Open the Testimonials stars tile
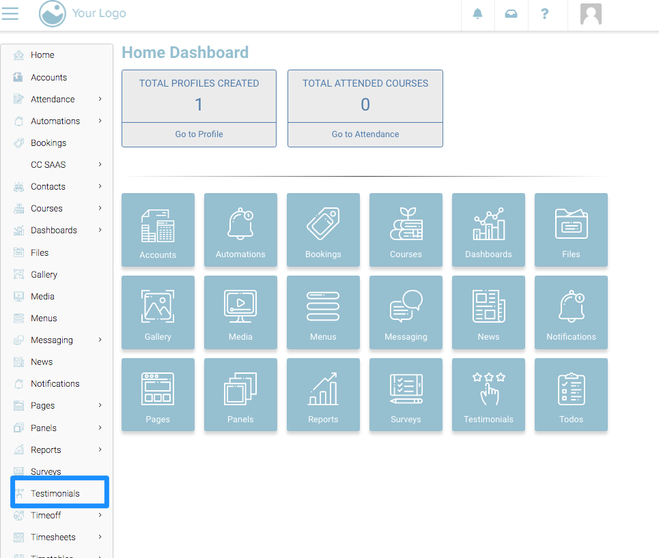The height and width of the screenshot is (558, 659). pyautogui.click(x=488, y=395)
